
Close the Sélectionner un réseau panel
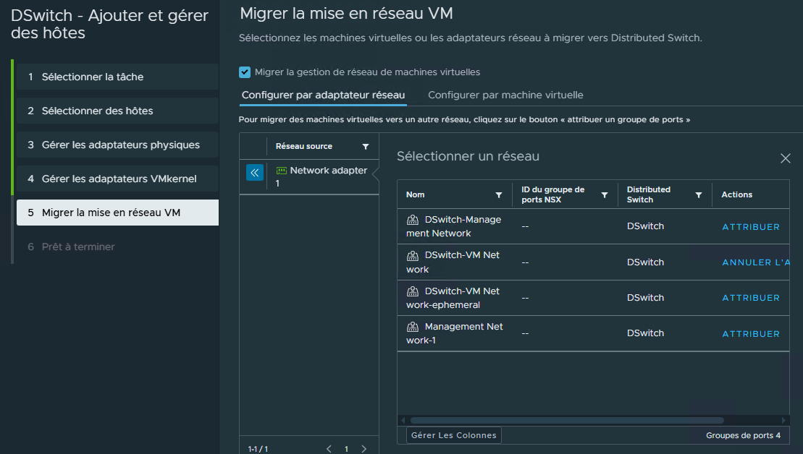click(x=785, y=158)
